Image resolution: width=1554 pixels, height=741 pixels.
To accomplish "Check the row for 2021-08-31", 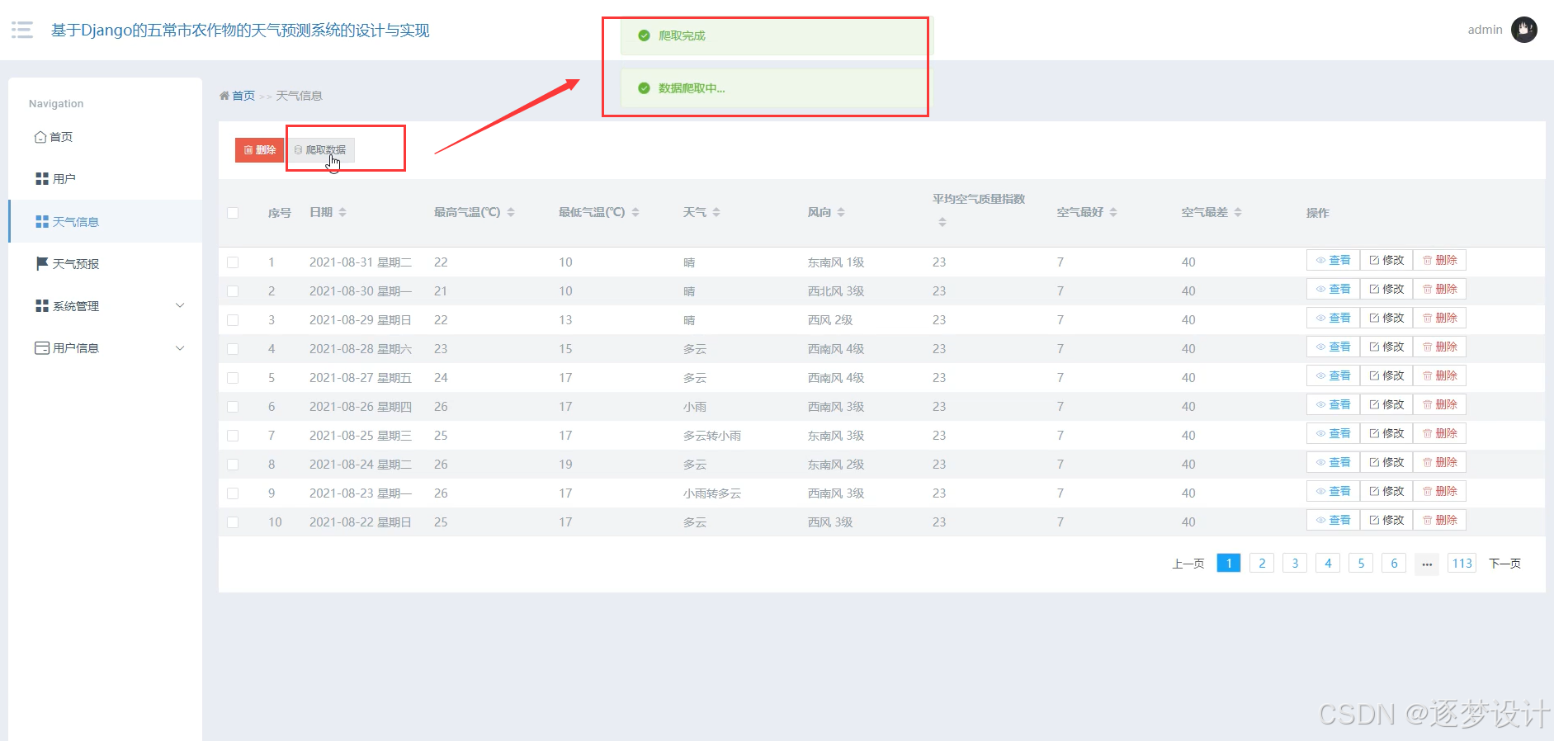I will (233, 262).
